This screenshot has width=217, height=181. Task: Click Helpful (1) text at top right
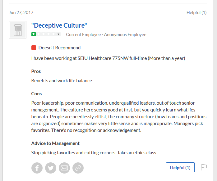pyautogui.click(x=196, y=12)
